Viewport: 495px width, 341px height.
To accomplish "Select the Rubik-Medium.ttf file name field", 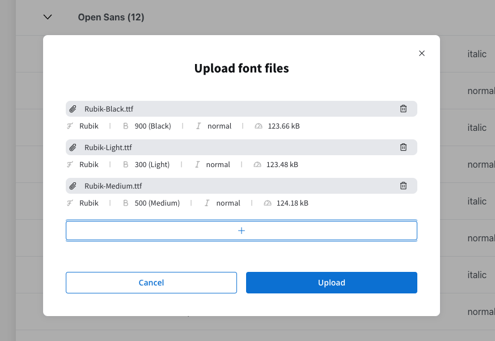I will coord(242,186).
